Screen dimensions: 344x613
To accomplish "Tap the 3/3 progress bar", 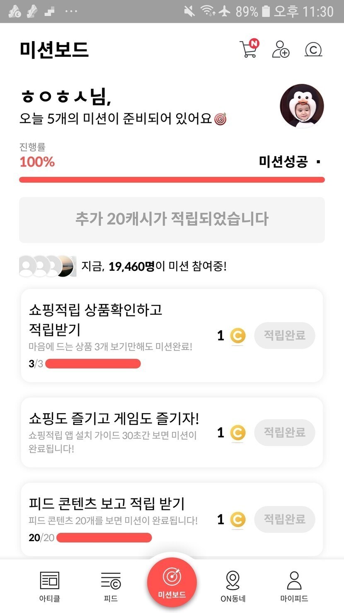I will [93, 364].
